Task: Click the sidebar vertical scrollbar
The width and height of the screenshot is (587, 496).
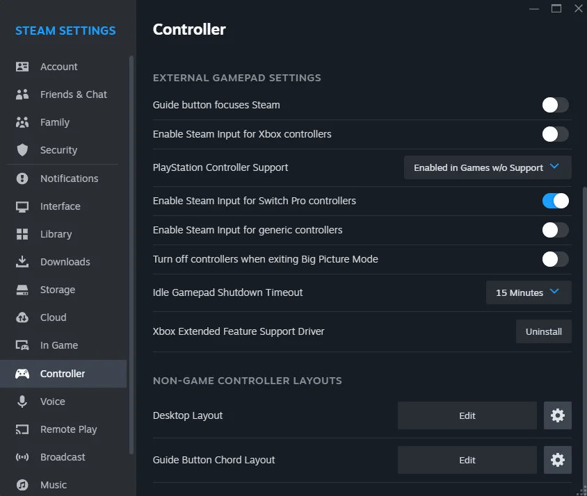Action: (x=131, y=255)
